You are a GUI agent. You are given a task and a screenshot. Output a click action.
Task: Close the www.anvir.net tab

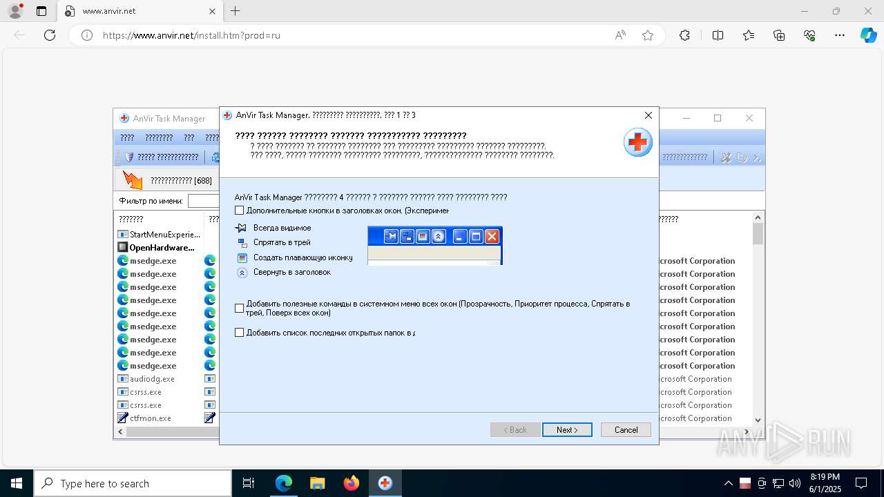click(x=212, y=11)
